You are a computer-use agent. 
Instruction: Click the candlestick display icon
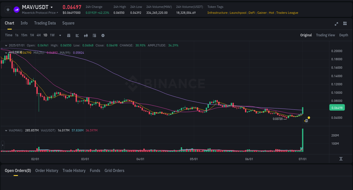pos(86,35)
